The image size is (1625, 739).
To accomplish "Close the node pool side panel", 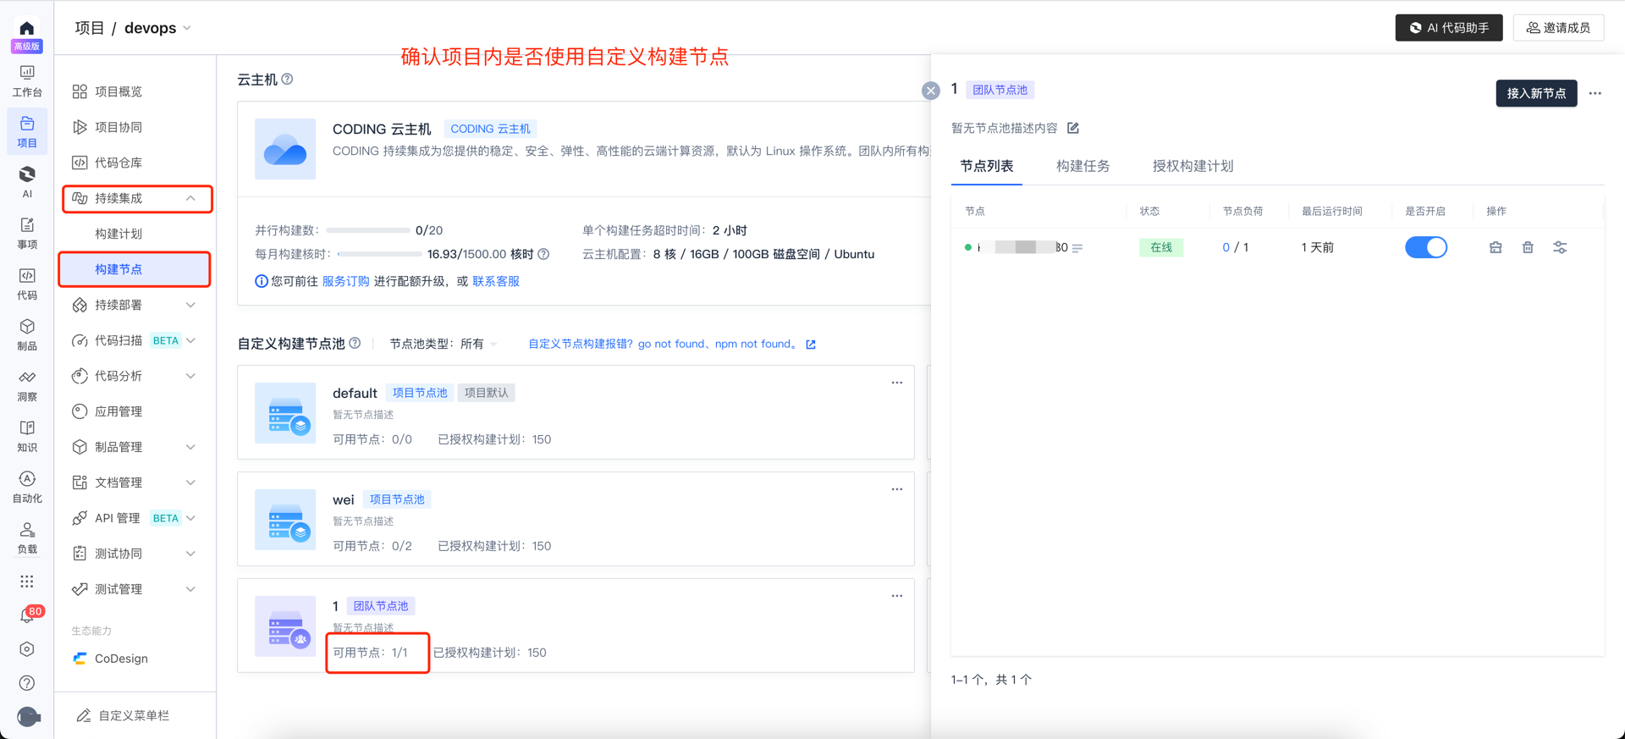I will [x=930, y=91].
